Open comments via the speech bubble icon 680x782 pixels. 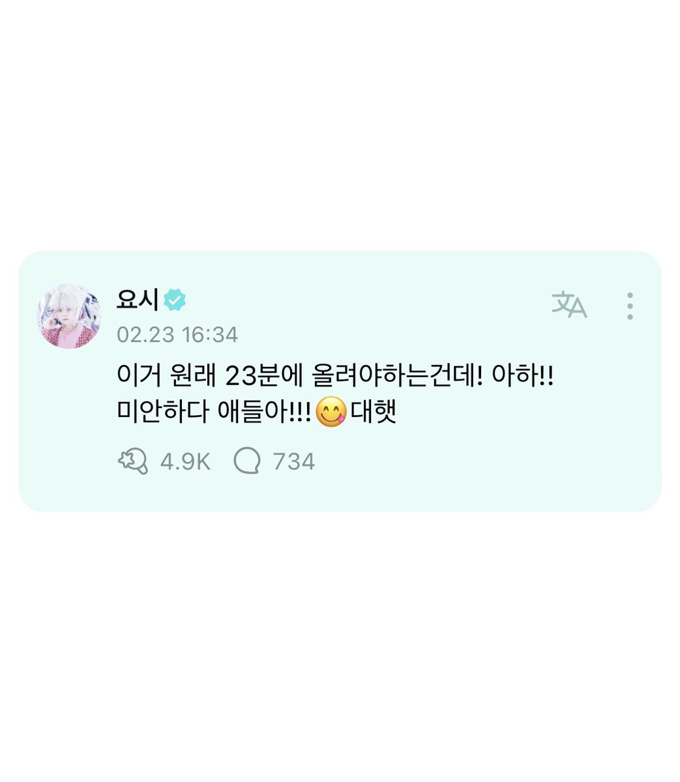tap(247, 462)
